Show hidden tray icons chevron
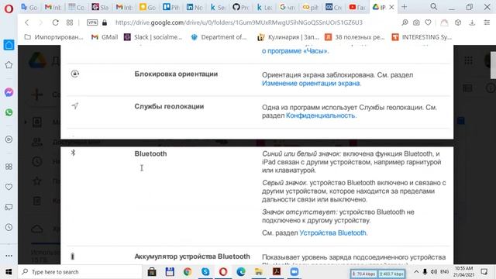496x279 pixels. point(416,272)
